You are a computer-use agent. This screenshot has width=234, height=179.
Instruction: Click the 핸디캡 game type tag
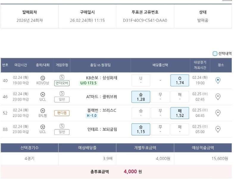coord(62,113)
